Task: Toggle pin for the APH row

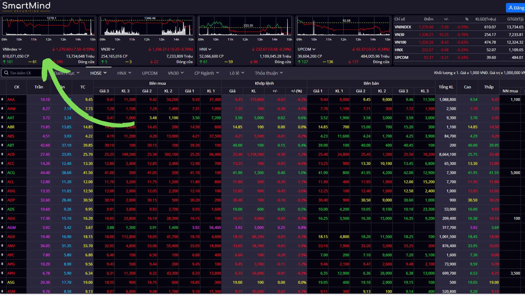Action: 2,273
